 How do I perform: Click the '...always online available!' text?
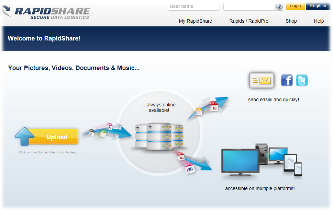tap(159, 107)
